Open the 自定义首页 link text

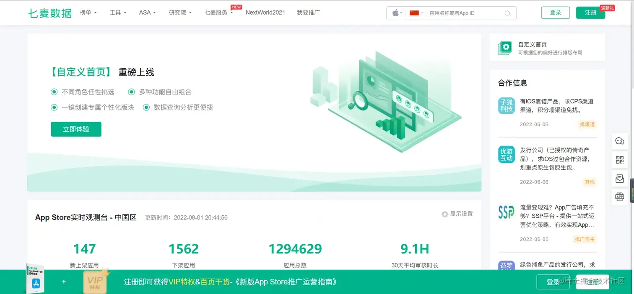[x=532, y=44]
